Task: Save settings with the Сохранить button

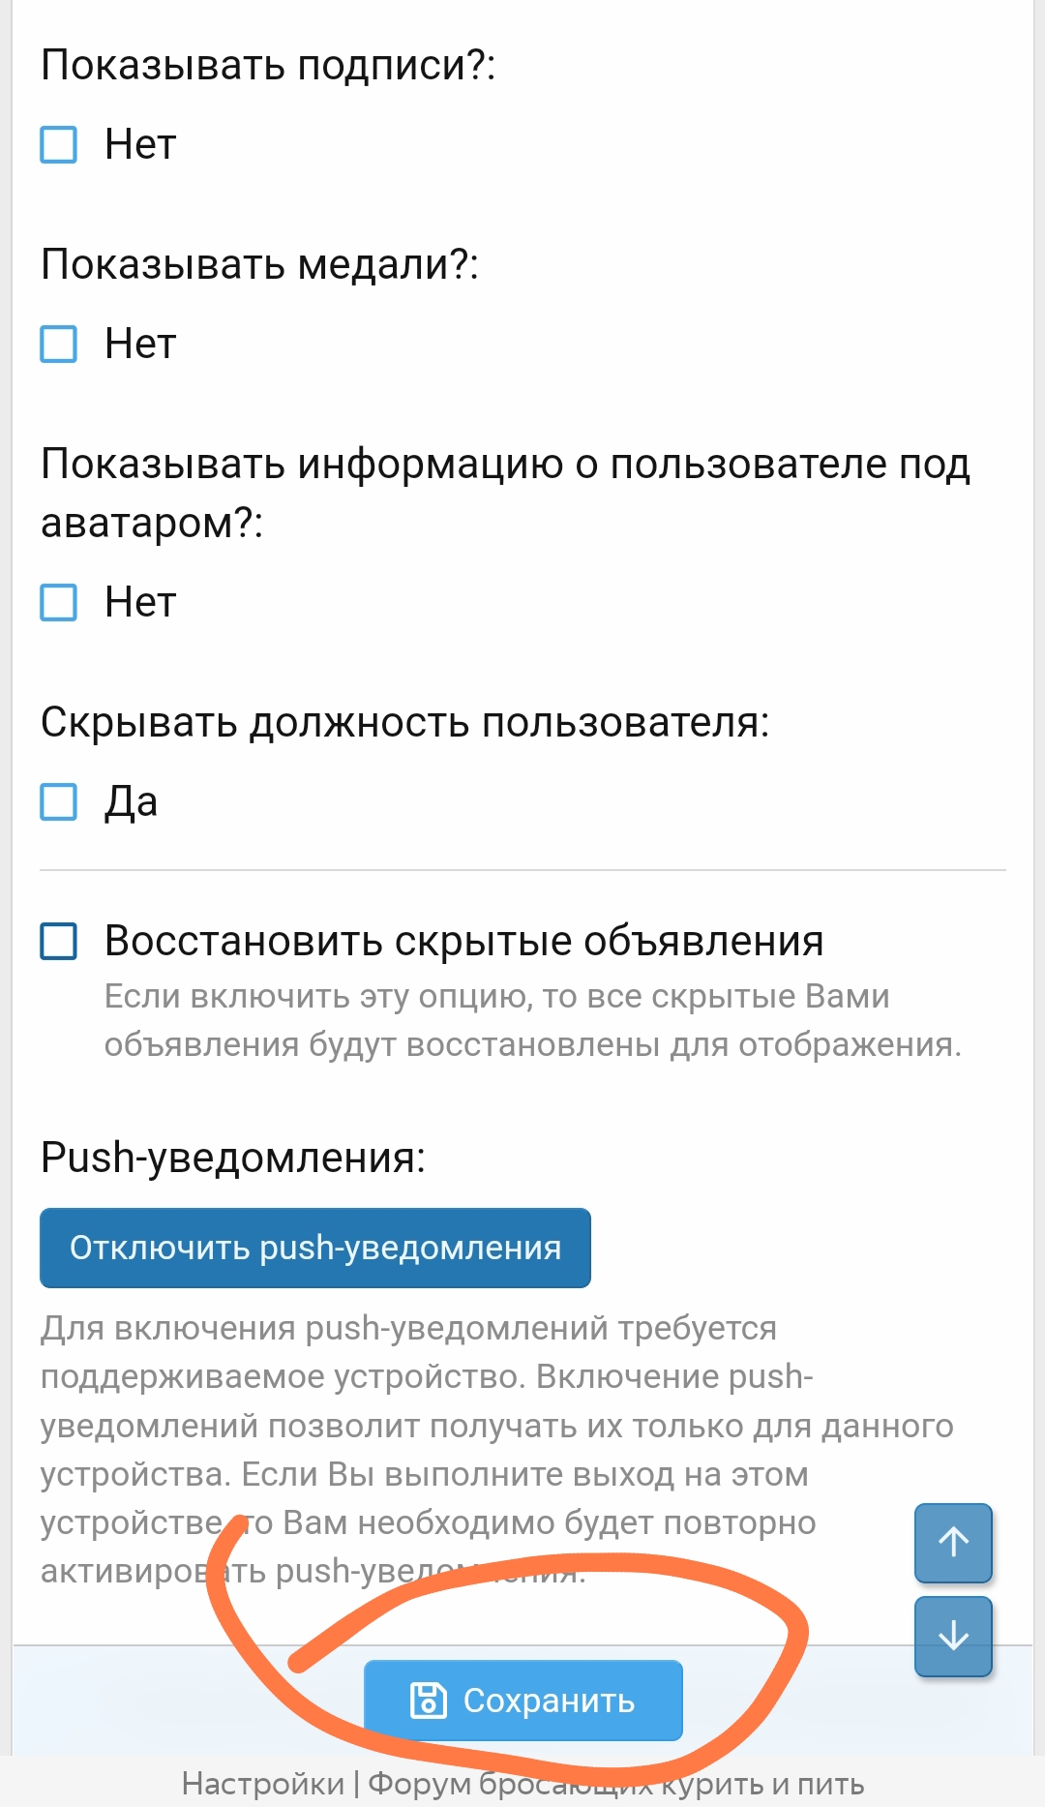Action: click(522, 1699)
